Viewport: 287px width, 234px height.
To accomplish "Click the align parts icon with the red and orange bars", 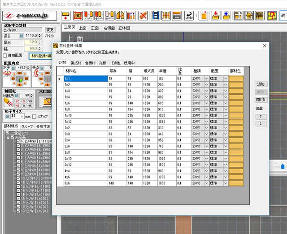I will (131, 16).
